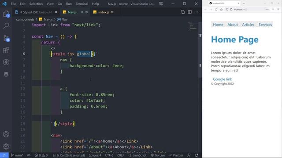Show more browser toolbar items via chevrons
The height and width of the screenshot is (158, 282).
click(273, 10)
